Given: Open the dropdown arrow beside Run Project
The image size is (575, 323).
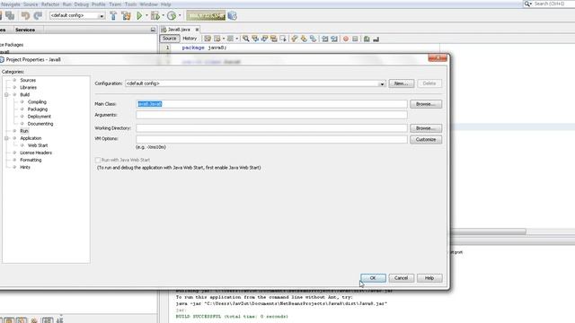Looking at the screenshot, I should pos(146,15).
